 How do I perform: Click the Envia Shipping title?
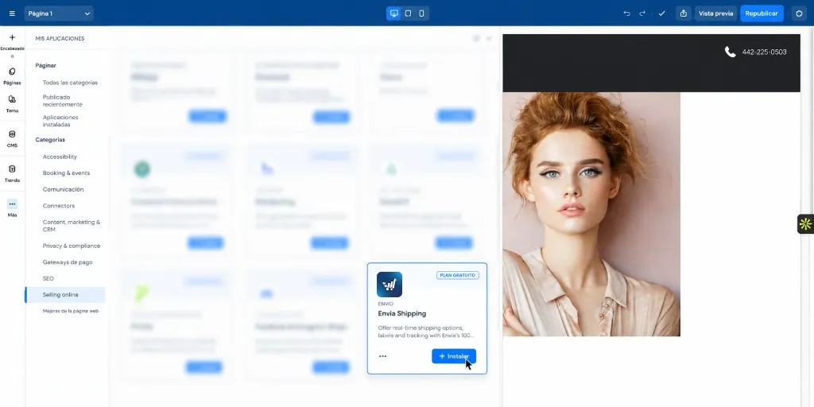click(401, 313)
